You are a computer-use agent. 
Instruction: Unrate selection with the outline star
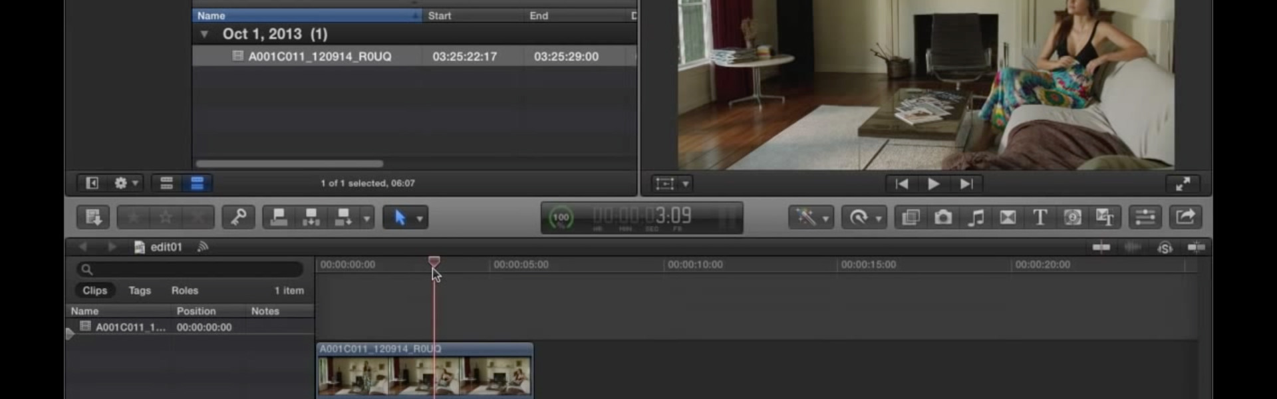(x=166, y=217)
